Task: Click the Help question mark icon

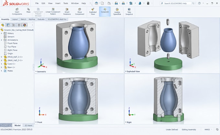Action: (199, 3)
